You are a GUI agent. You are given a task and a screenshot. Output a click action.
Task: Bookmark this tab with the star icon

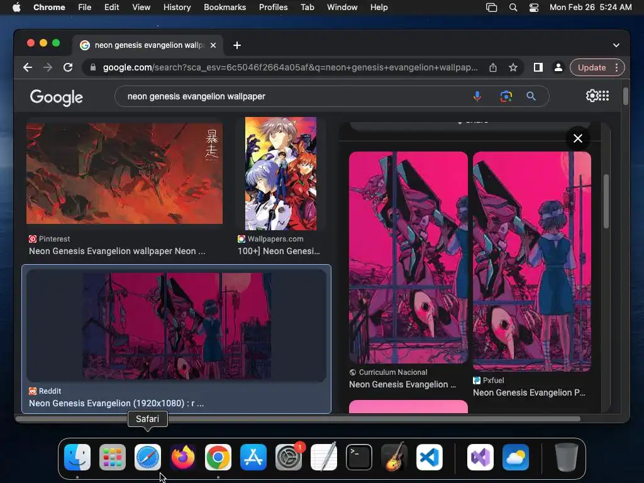tap(513, 67)
